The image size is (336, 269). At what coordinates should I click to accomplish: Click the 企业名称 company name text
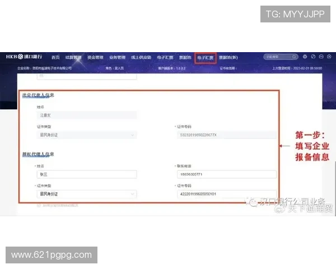click(44, 68)
